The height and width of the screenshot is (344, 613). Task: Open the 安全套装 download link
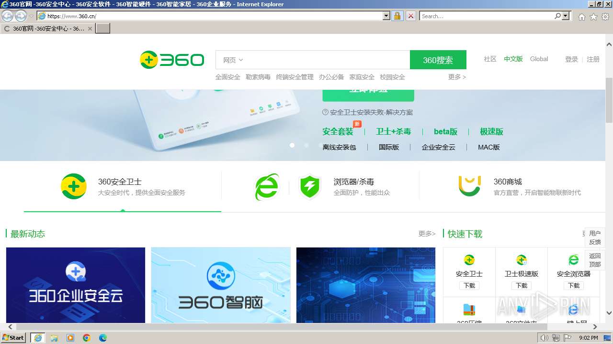click(338, 131)
